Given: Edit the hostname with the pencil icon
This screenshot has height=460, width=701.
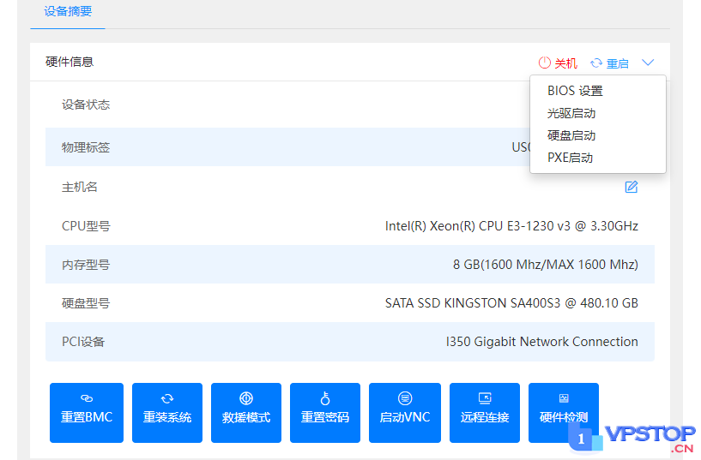Looking at the screenshot, I should pos(632,187).
